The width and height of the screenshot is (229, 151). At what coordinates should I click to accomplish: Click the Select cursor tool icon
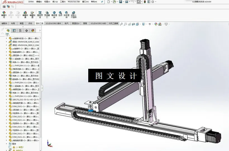[x=139, y=2]
